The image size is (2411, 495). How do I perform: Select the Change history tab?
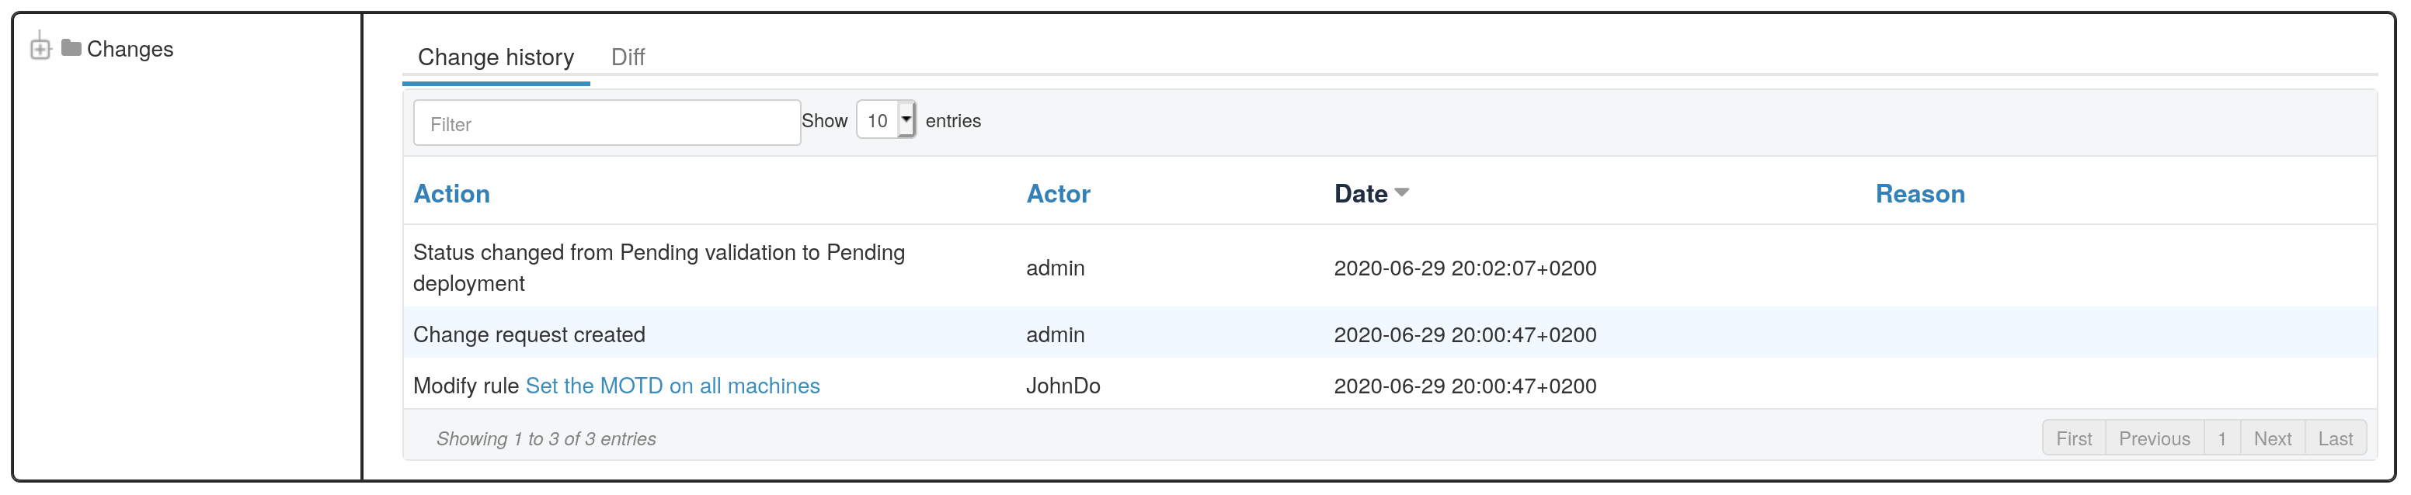495,57
